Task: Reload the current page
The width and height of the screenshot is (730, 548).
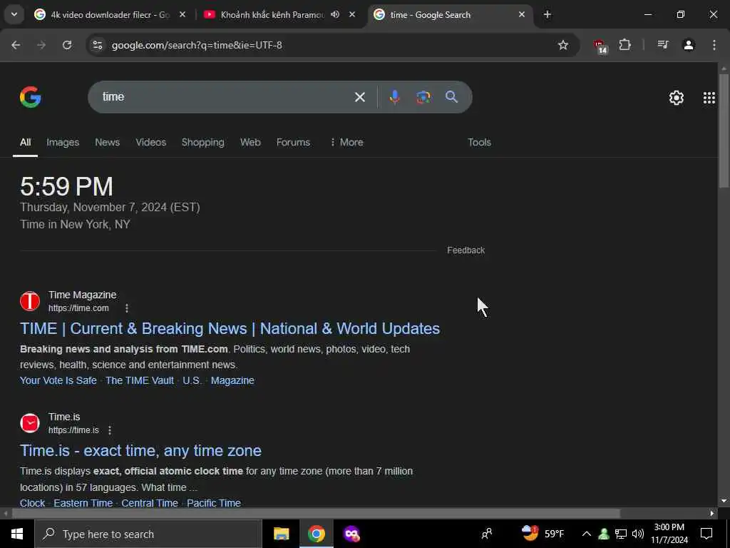Action: pyautogui.click(x=67, y=45)
